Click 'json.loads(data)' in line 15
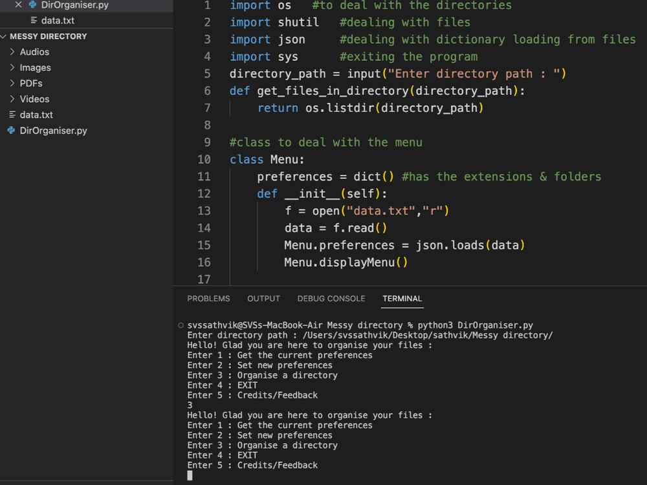647x485 pixels. (x=470, y=245)
